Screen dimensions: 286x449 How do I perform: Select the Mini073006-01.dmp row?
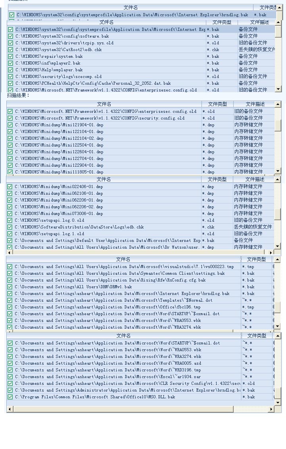click(140, 214)
